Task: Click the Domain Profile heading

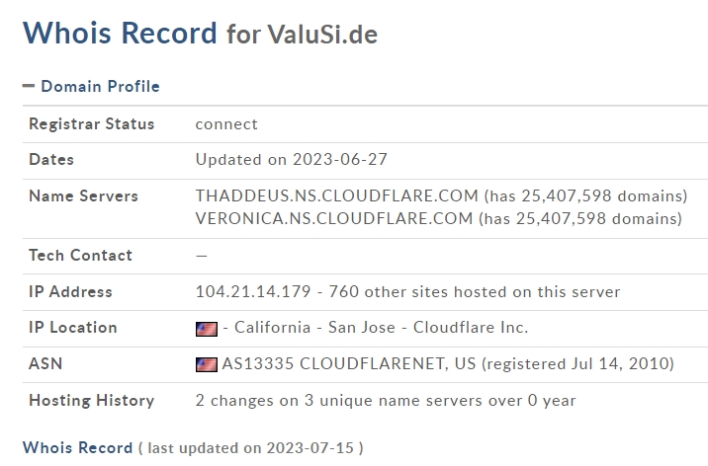Action: [x=100, y=86]
